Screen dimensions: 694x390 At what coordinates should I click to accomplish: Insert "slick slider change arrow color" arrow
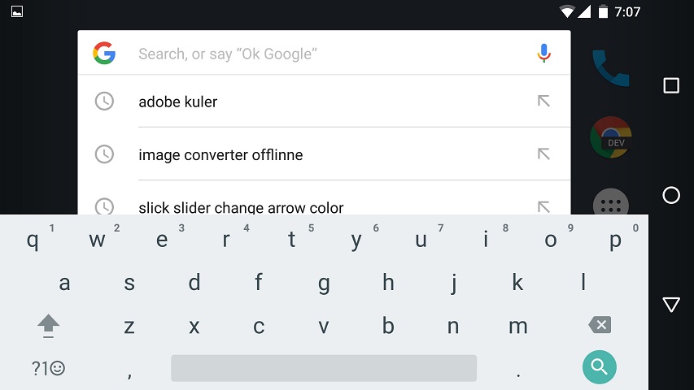click(543, 206)
